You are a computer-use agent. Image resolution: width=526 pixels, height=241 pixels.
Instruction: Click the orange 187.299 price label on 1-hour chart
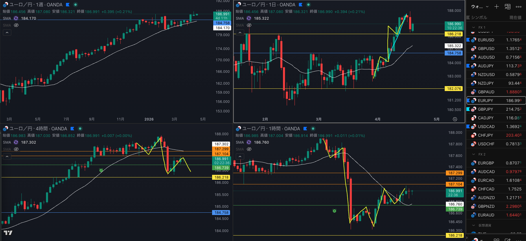(455, 173)
